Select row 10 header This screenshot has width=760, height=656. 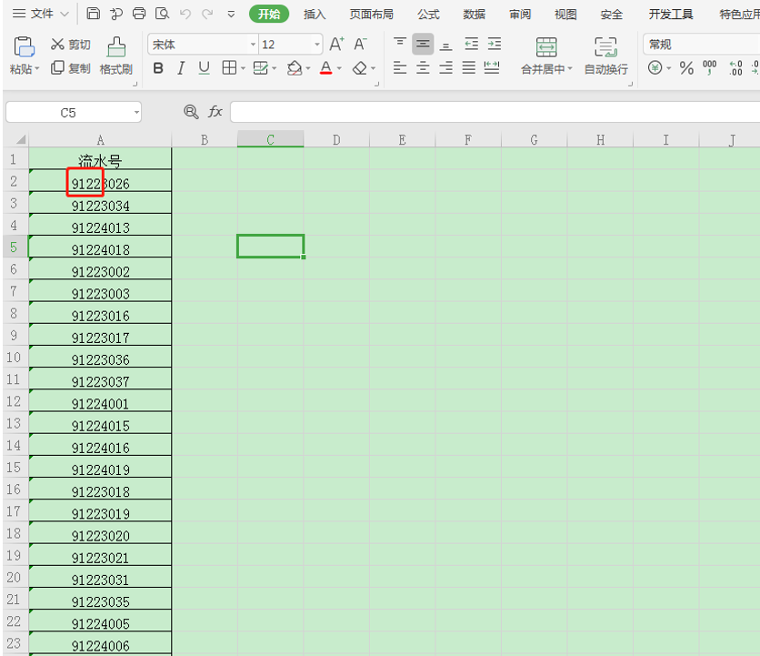click(x=14, y=357)
